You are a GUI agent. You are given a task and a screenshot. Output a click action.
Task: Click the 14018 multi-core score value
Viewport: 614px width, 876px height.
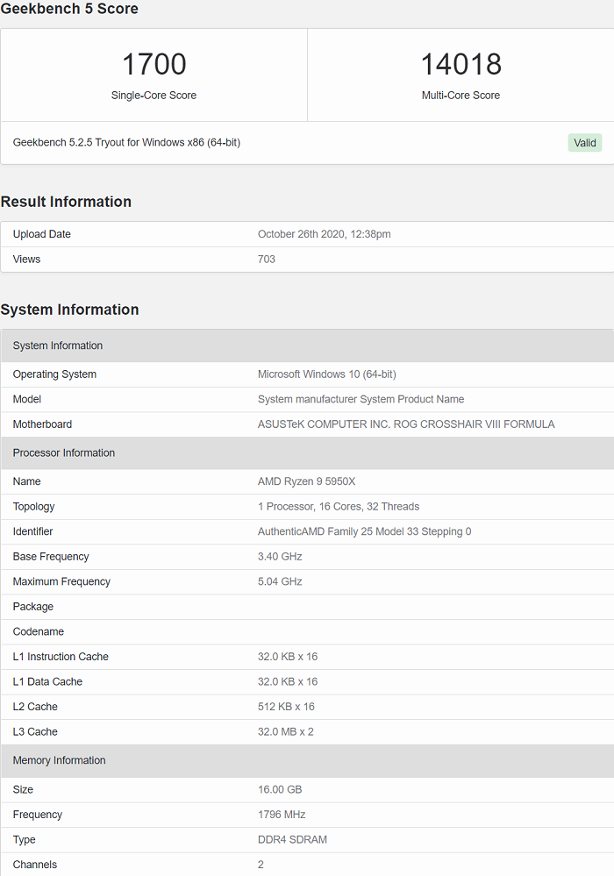pos(460,64)
